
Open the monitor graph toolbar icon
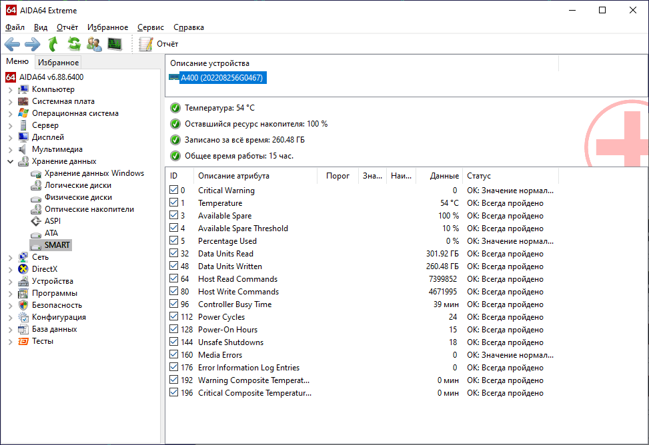115,44
